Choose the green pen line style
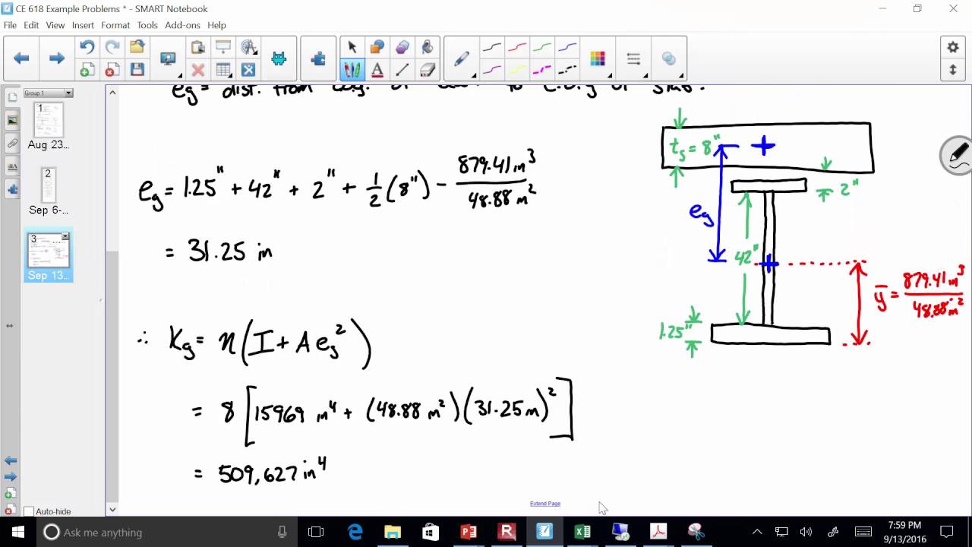The image size is (972, 547). pyautogui.click(x=541, y=48)
